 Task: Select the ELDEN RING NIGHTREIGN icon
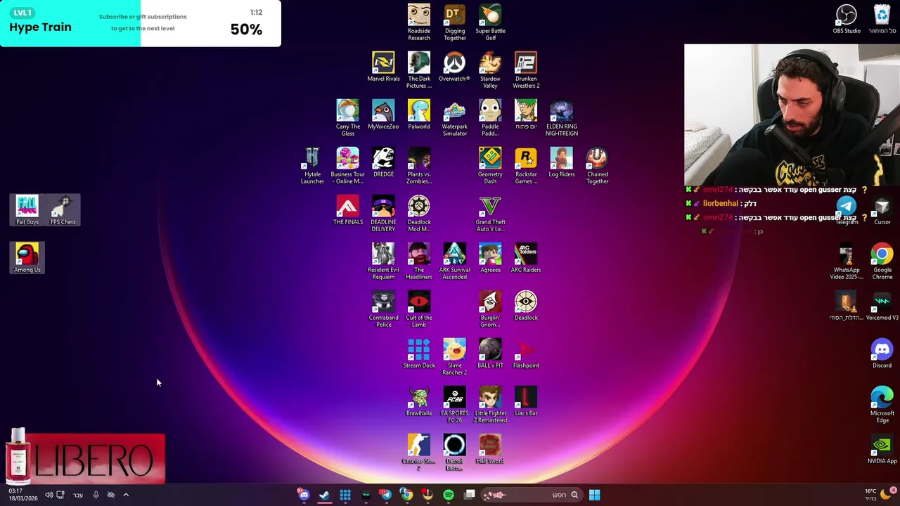(x=562, y=118)
